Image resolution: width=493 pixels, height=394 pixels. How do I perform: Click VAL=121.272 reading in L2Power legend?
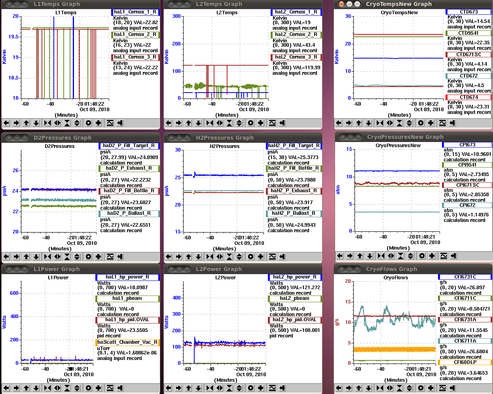click(305, 288)
